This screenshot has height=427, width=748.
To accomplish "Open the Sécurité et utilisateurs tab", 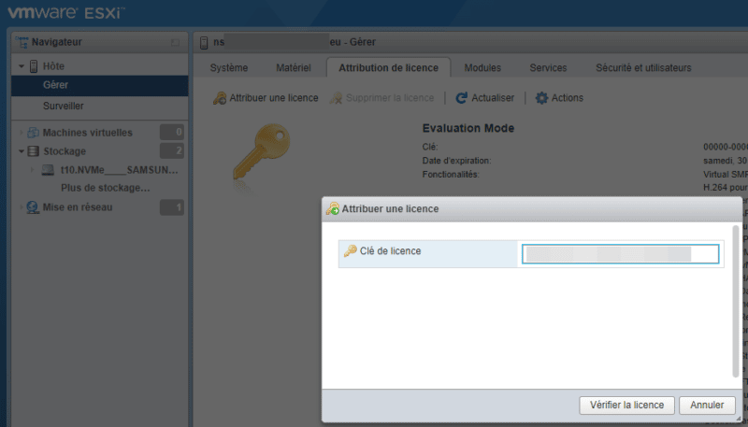I will [x=643, y=67].
